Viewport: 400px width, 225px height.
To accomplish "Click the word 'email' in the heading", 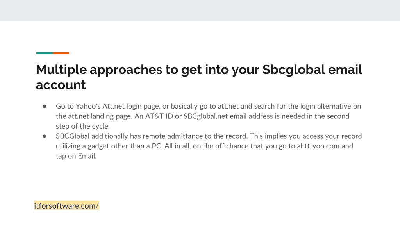I will (345, 70).
